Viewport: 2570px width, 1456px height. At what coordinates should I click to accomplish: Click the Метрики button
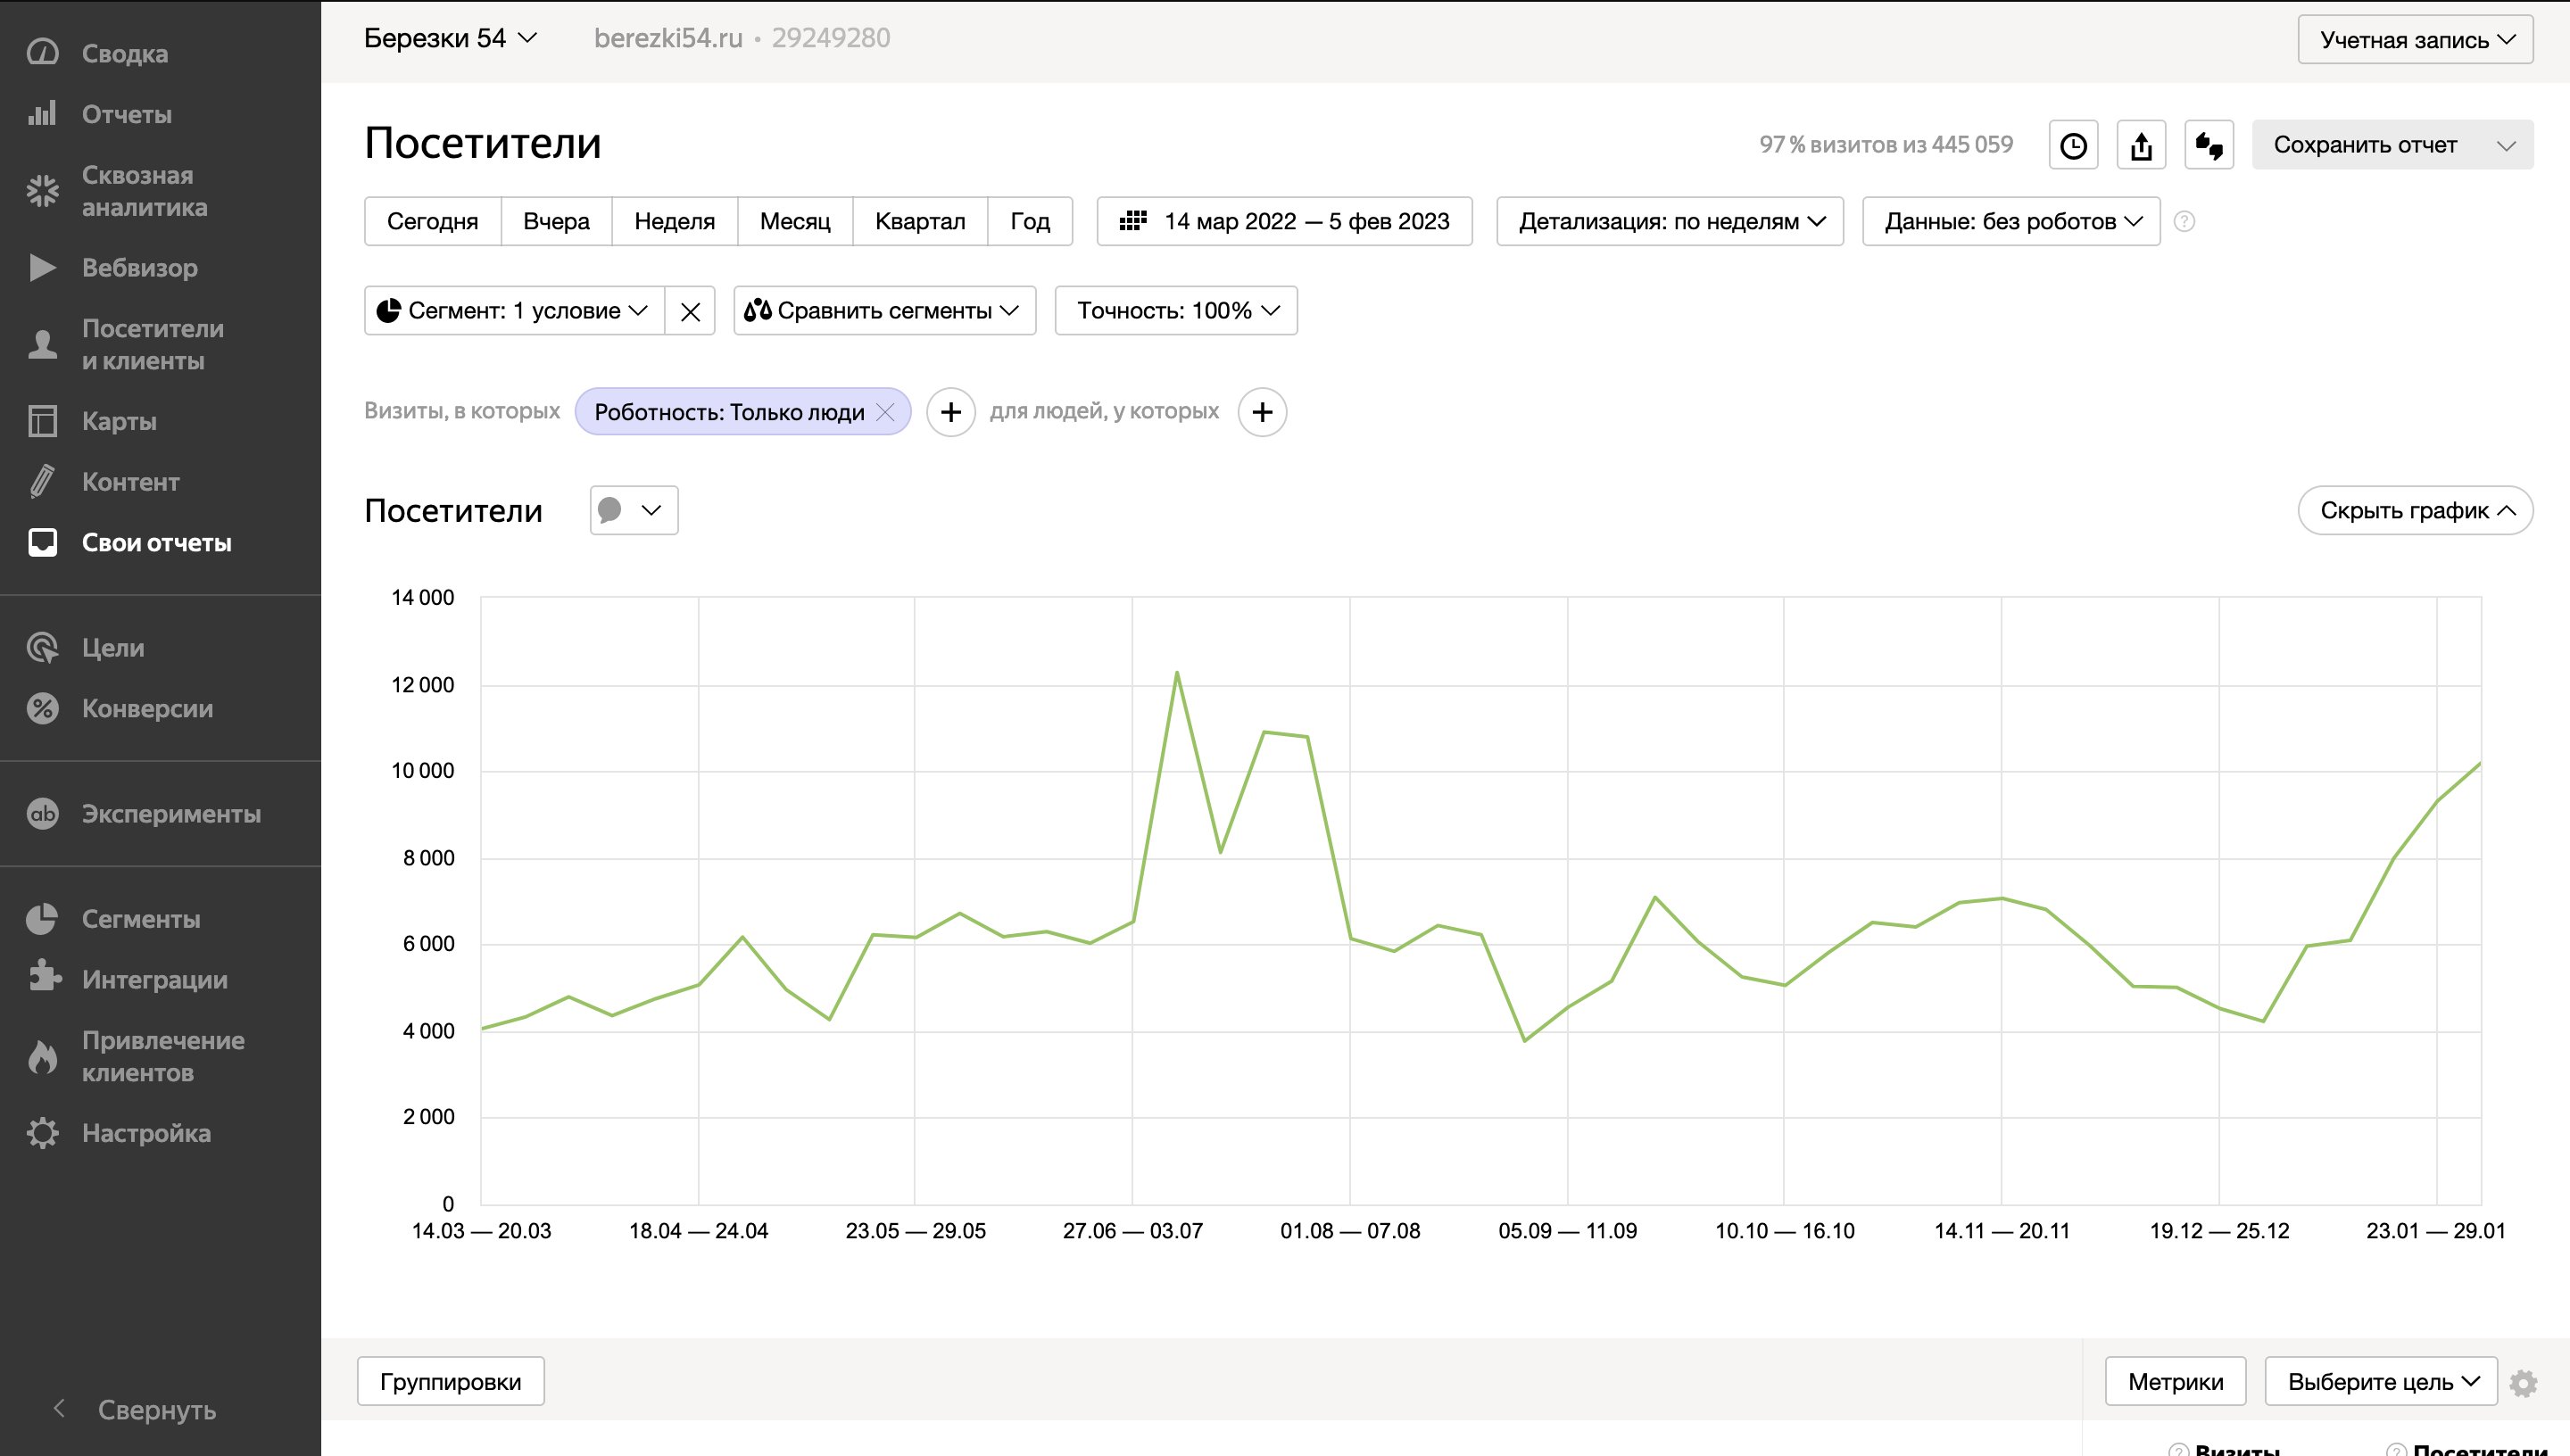[2175, 1382]
